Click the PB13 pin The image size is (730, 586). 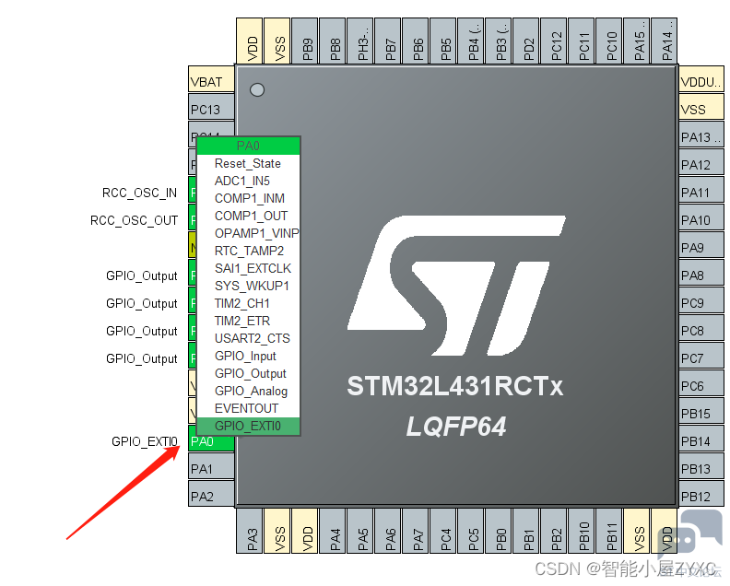(701, 465)
